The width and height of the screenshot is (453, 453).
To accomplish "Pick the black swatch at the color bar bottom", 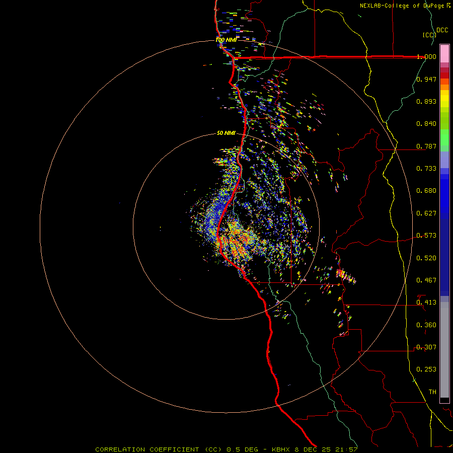I will point(444,400).
